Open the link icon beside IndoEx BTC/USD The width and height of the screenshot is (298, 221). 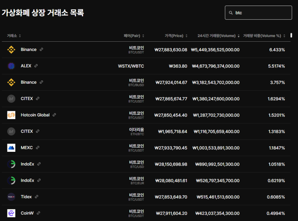click(39, 164)
